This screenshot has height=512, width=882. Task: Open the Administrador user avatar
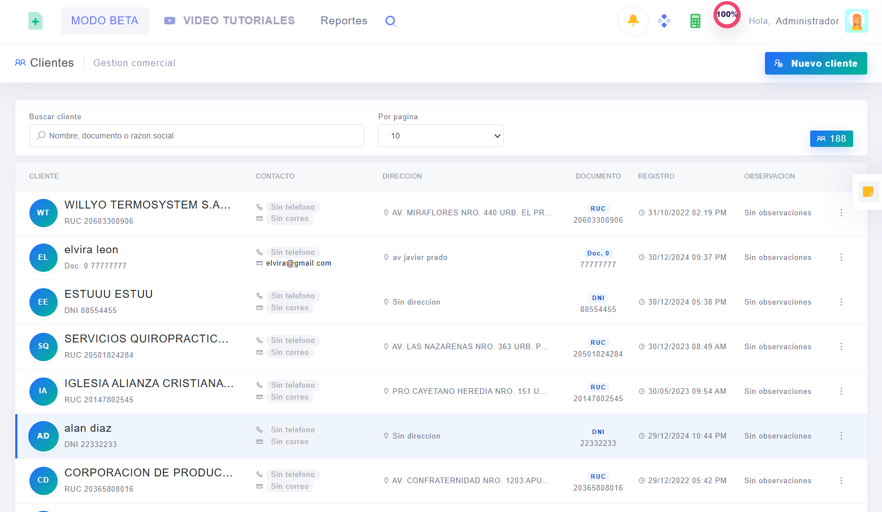pyautogui.click(x=857, y=21)
